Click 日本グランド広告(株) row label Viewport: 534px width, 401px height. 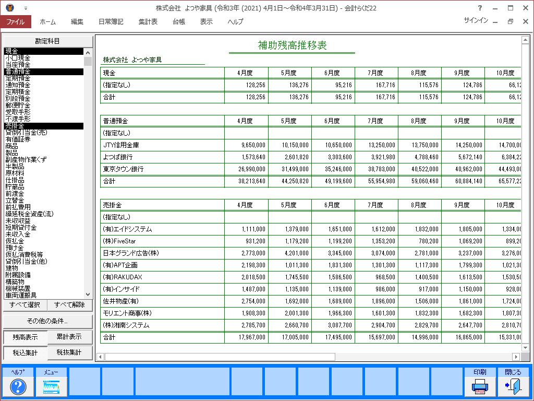(x=131, y=253)
